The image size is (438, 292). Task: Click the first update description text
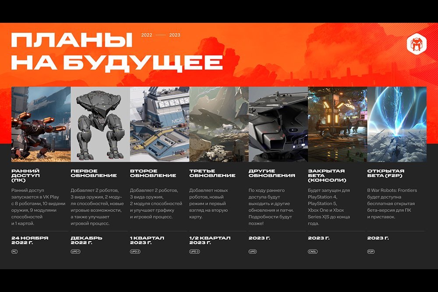tap(97, 207)
